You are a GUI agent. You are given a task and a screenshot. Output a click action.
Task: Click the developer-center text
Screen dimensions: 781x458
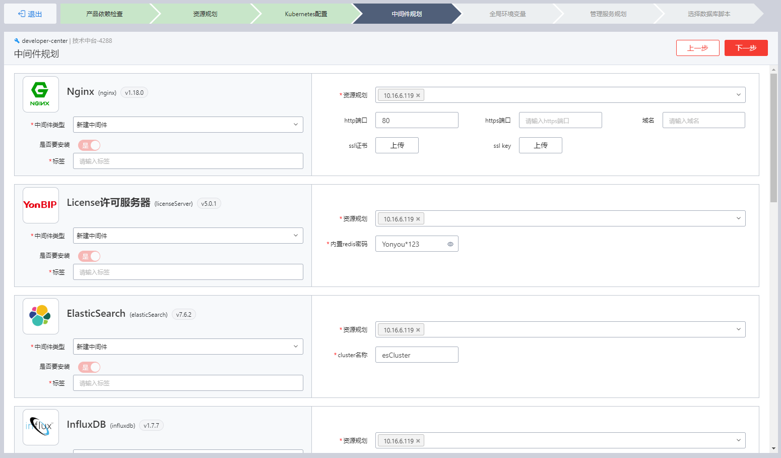click(x=44, y=41)
